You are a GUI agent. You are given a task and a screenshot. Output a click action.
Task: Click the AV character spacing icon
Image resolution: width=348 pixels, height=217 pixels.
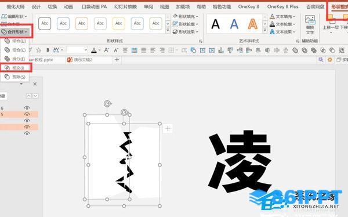(x=56, y=50)
